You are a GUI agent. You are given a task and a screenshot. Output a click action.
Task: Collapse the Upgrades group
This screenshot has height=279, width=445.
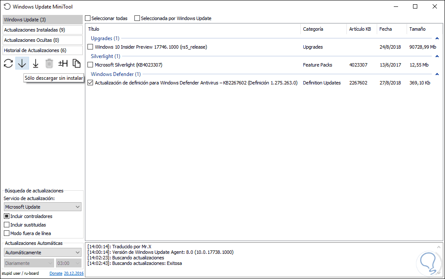pyautogui.click(x=437, y=38)
